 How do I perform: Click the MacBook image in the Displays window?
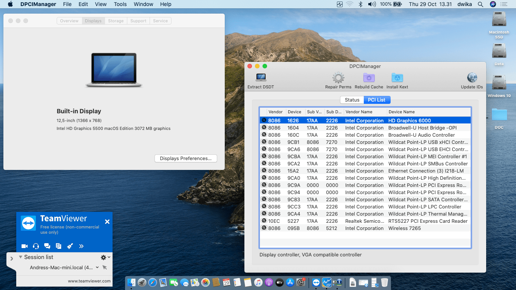tap(114, 70)
